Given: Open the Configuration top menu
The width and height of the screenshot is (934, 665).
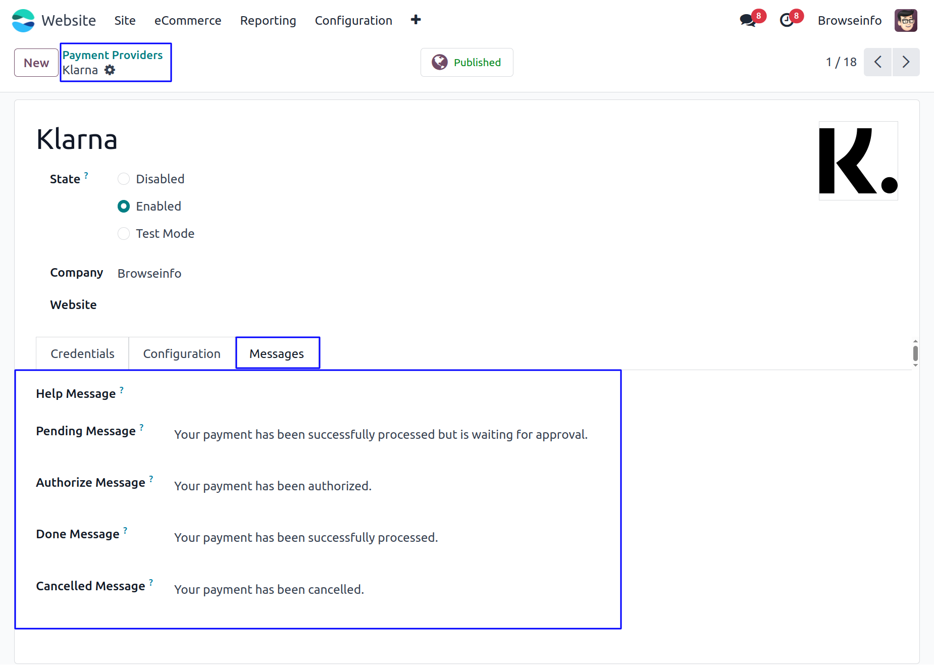Looking at the screenshot, I should (x=353, y=20).
